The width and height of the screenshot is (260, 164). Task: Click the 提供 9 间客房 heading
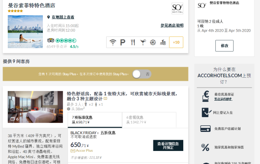pyautogui.click(x=16, y=62)
